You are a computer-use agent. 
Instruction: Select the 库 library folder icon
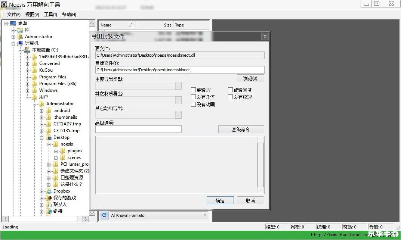click(x=20, y=30)
